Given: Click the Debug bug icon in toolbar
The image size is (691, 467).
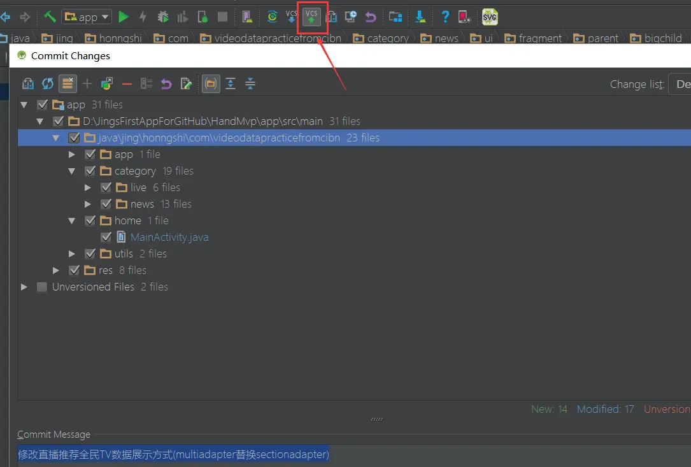Looking at the screenshot, I should 162,17.
